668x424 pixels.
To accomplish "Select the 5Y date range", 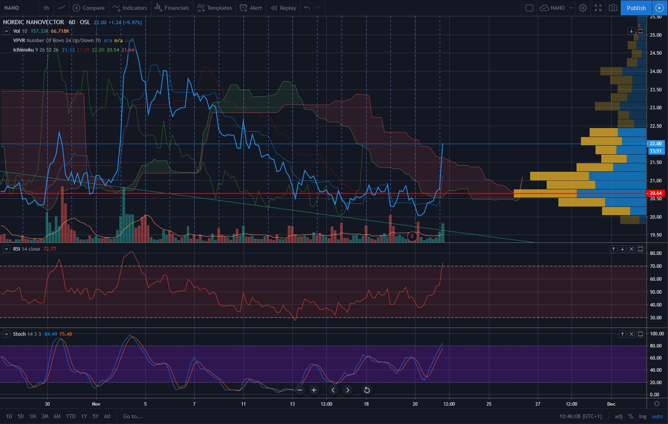I will click(95, 416).
